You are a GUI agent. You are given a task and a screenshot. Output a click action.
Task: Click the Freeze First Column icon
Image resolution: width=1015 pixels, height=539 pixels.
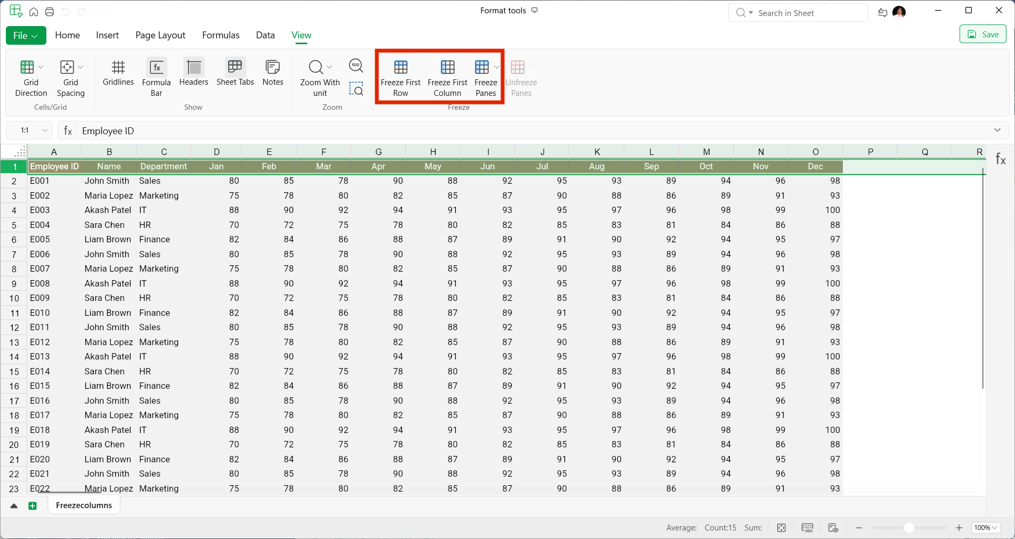click(447, 67)
